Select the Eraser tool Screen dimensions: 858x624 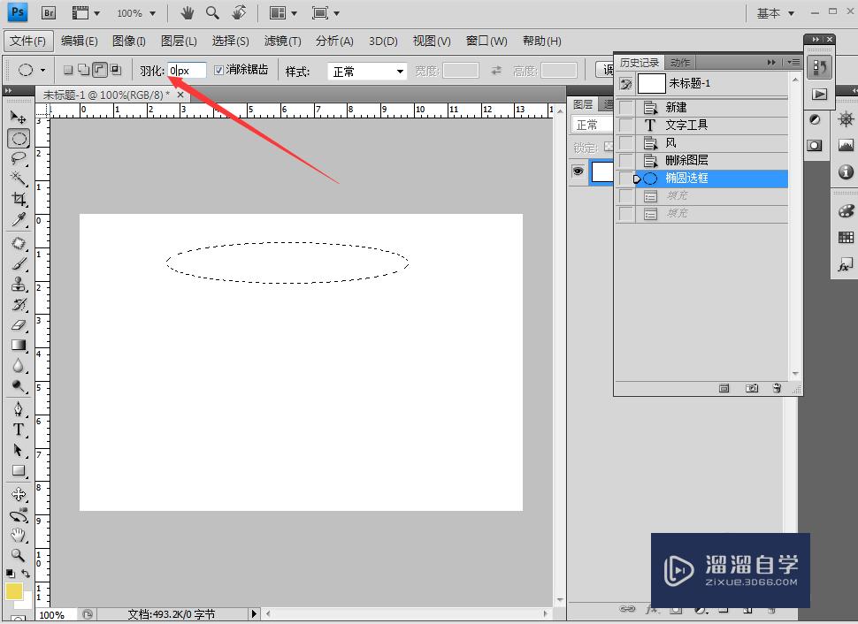coord(18,324)
